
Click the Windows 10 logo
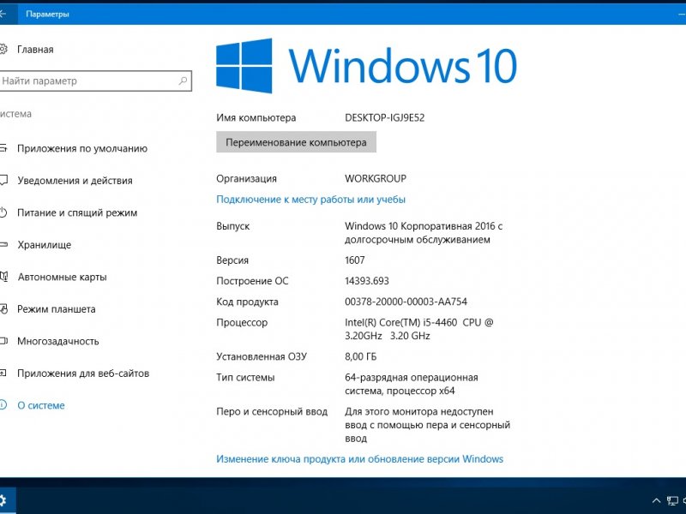(367, 66)
